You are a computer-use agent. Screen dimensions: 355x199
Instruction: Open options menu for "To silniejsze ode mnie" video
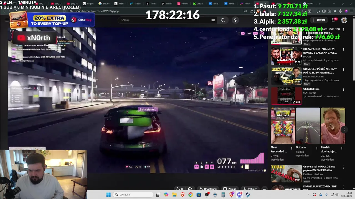click(x=344, y=30)
